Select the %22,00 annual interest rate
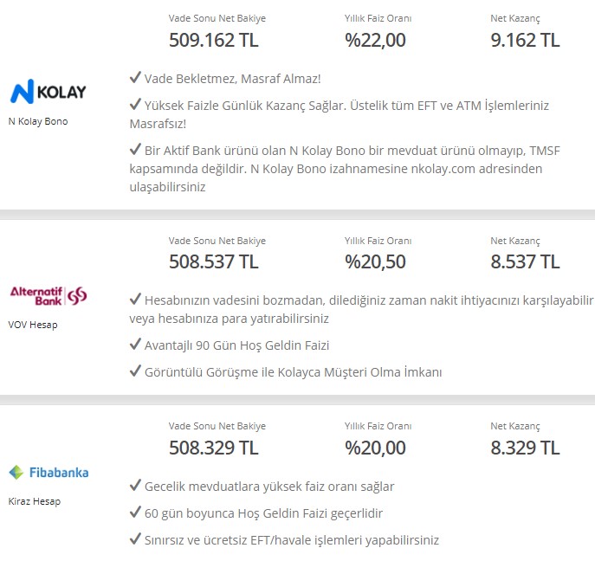595x561 pixels. tap(375, 40)
